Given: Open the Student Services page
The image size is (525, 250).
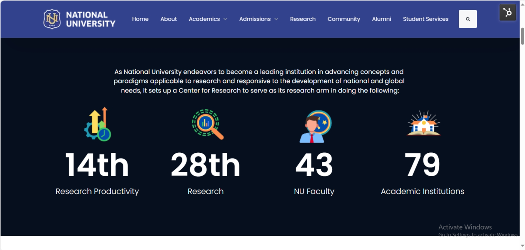Looking at the screenshot, I should click(425, 19).
